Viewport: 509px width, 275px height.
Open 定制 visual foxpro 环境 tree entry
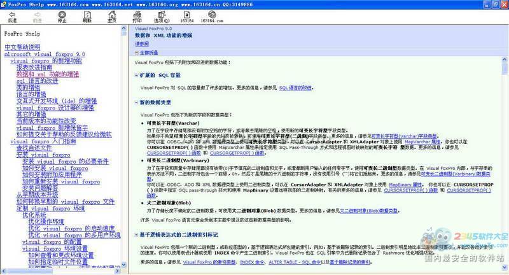pos(51,208)
